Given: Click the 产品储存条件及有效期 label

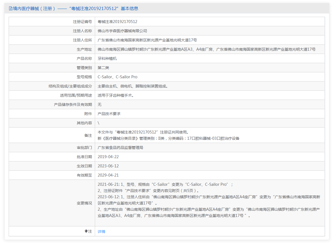Looking at the screenshot, I should [73, 105].
